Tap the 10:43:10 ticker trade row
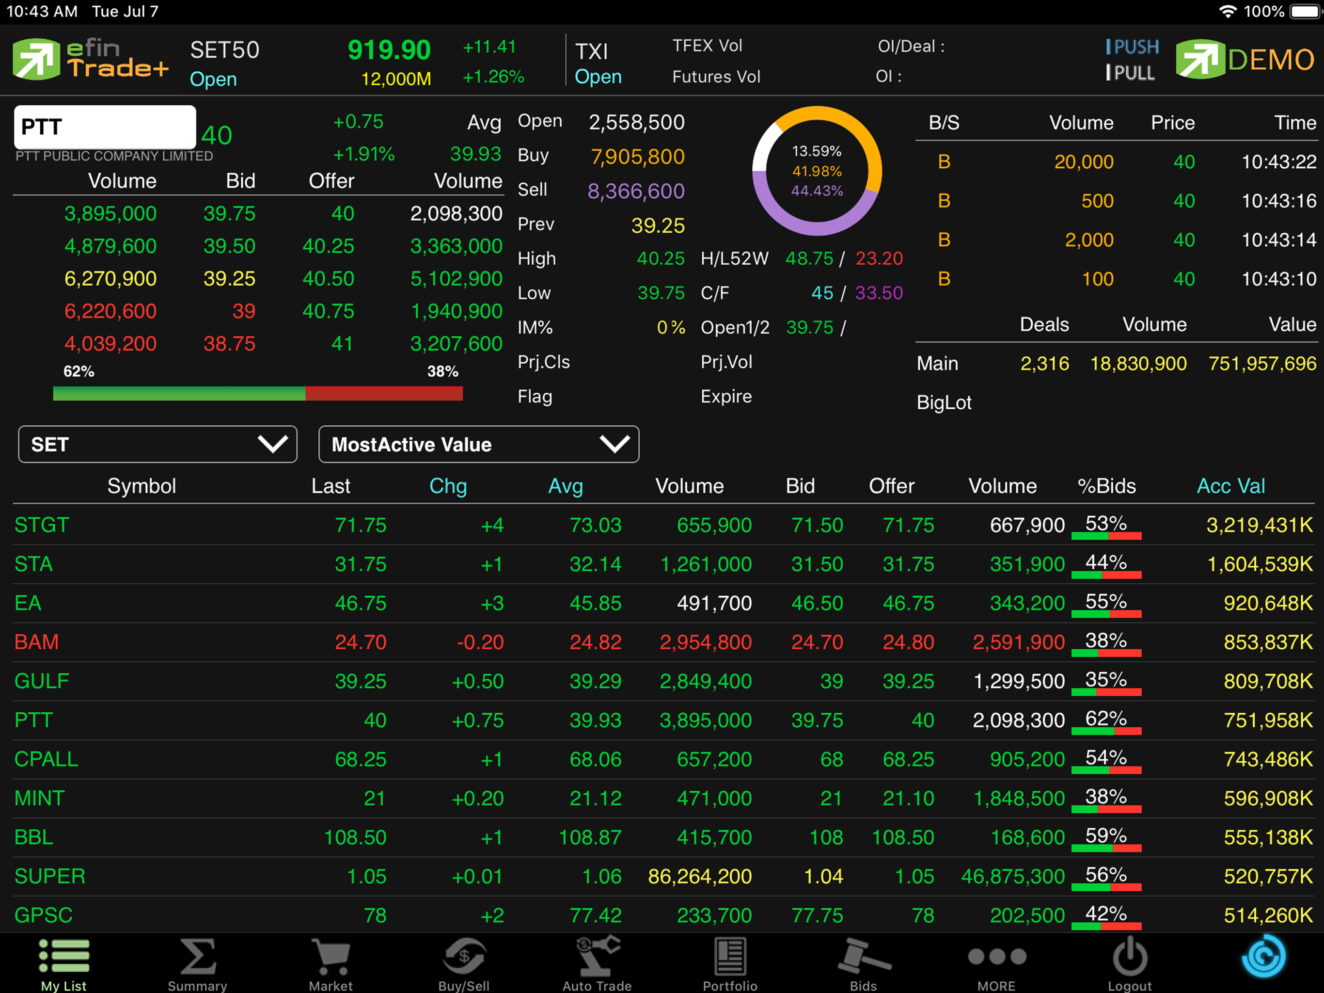 point(1117,279)
